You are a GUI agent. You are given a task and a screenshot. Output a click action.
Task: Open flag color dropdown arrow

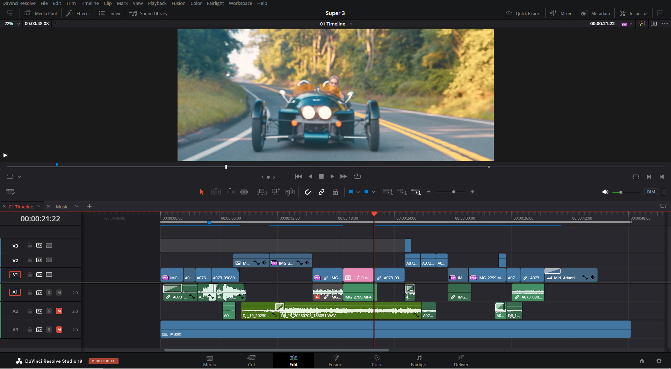tap(358, 192)
